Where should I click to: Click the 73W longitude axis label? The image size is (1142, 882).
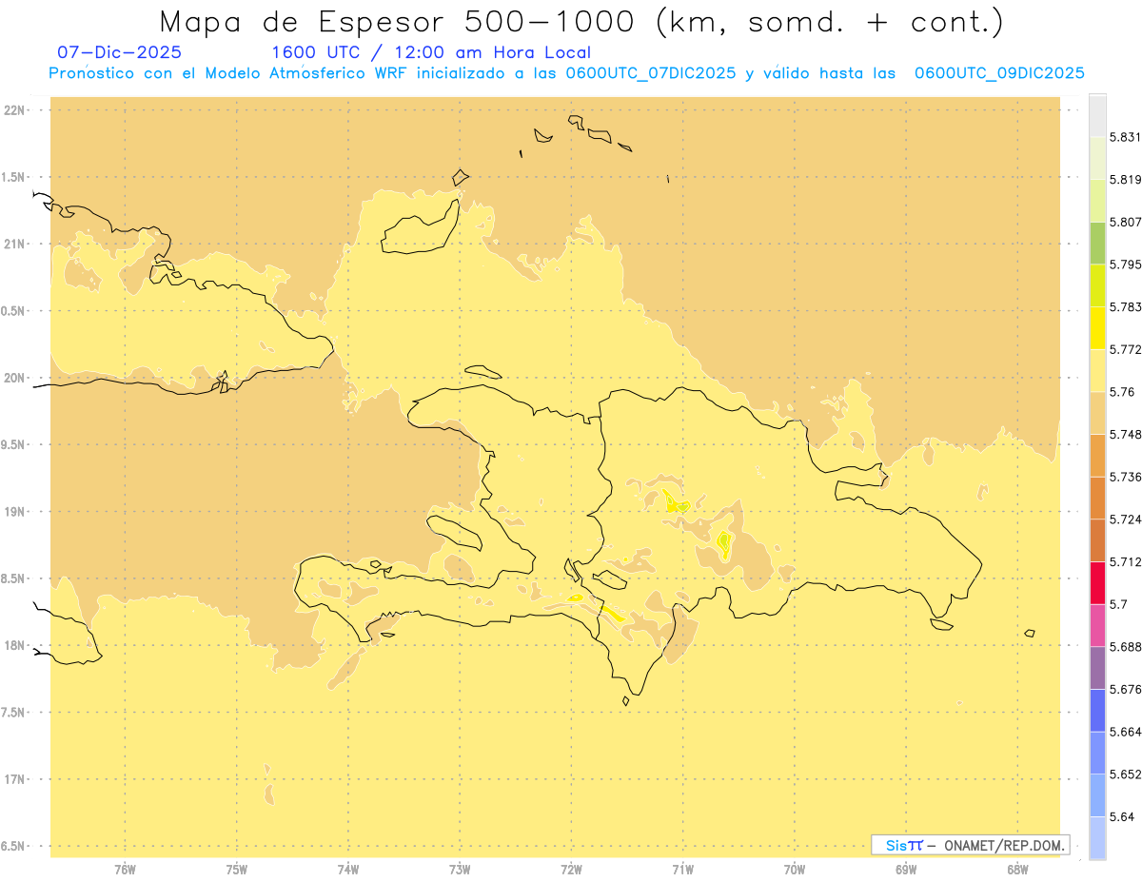click(460, 870)
